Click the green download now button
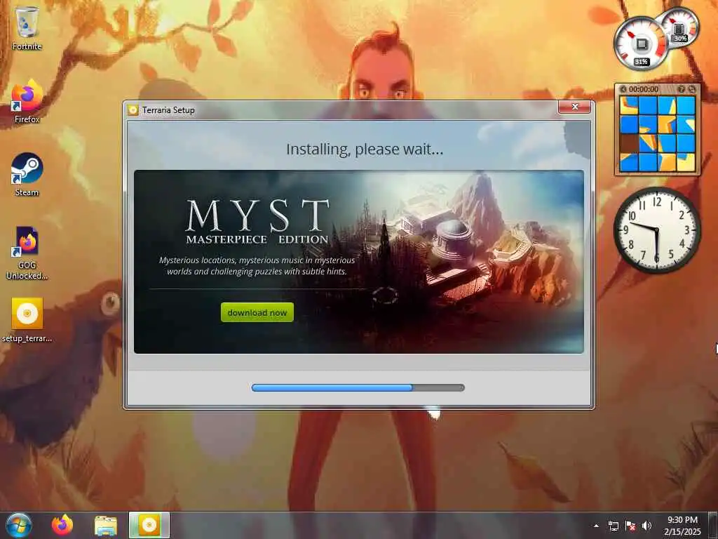The image size is (718, 539). (257, 312)
